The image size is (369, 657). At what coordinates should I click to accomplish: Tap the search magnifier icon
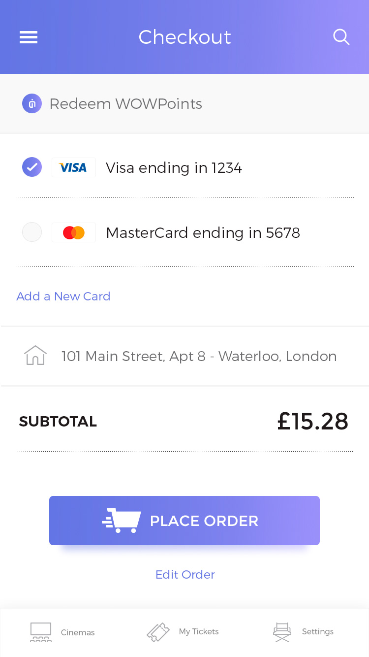341,37
